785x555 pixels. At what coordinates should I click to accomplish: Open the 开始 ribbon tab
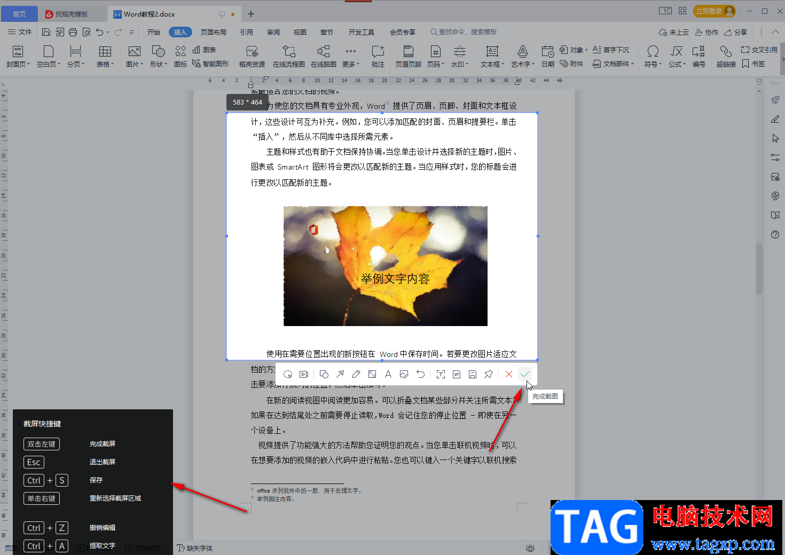click(154, 32)
